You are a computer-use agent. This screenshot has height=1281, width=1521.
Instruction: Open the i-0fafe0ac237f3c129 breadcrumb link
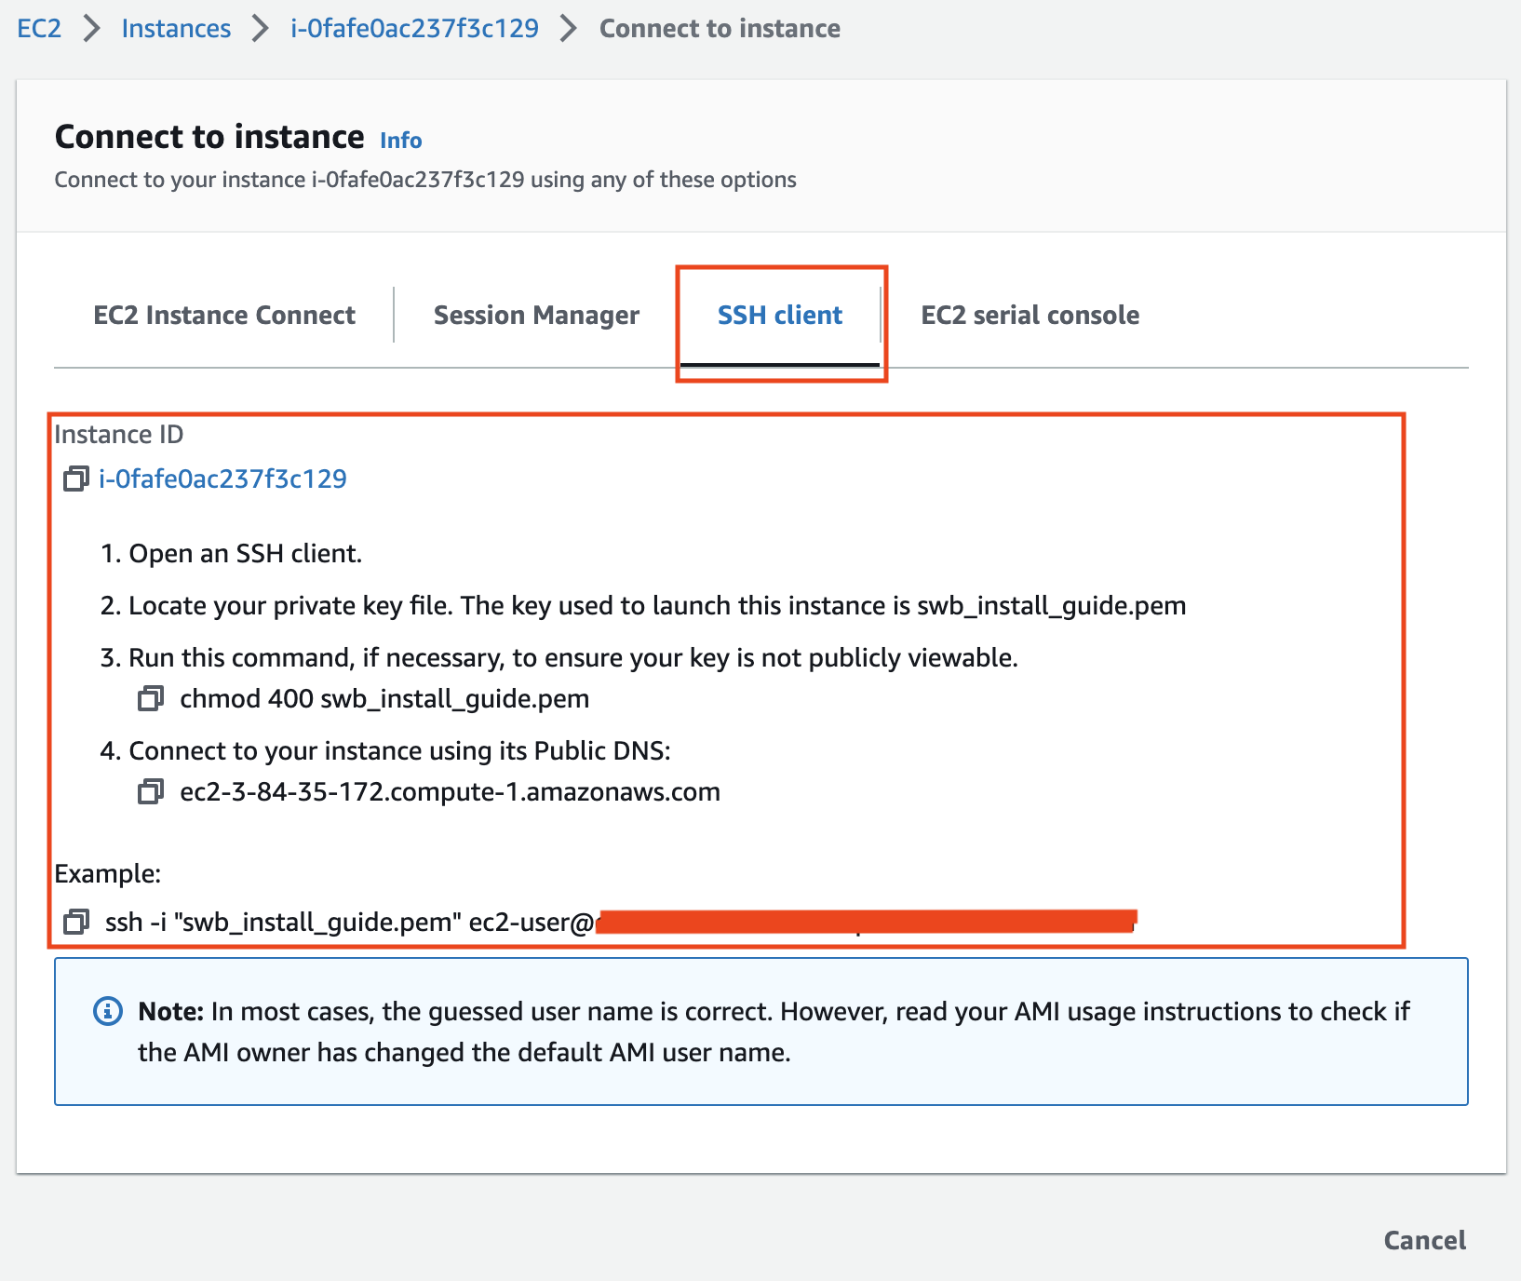coord(414,29)
